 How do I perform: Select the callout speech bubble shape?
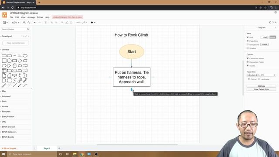pyautogui.click(x=14, y=75)
